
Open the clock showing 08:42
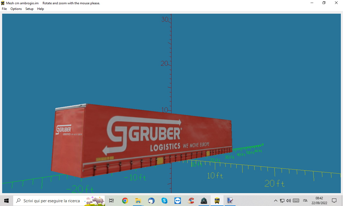point(319,201)
